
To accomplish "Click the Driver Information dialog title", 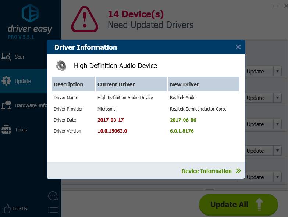I will [x=86, y=47].
